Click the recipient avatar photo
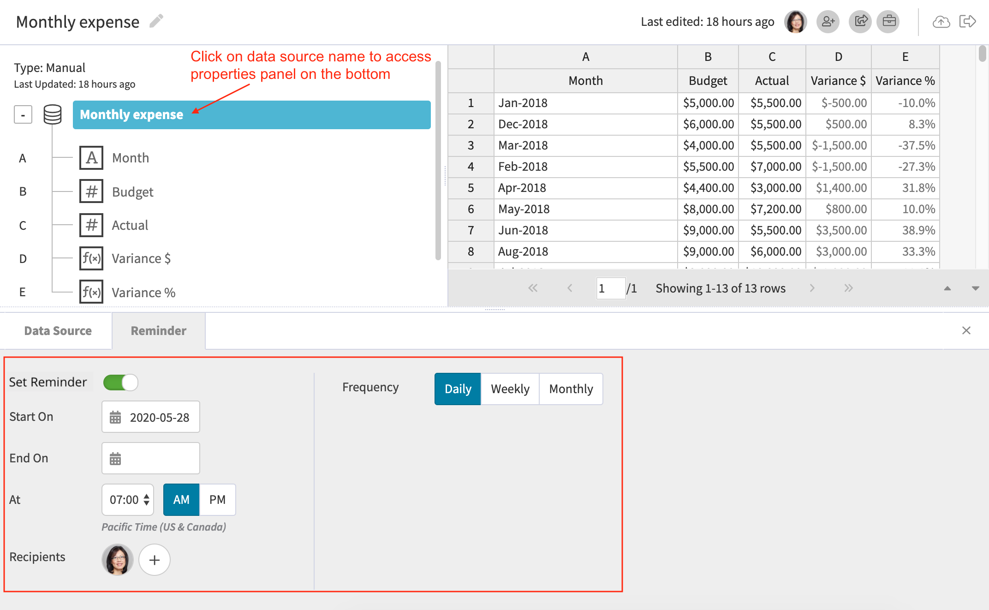989x610 pixels. 118,560
